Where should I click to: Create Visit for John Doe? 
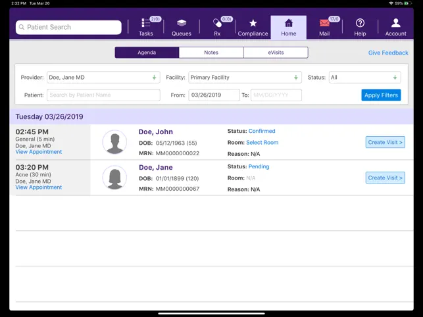click(x=386, y=142)
